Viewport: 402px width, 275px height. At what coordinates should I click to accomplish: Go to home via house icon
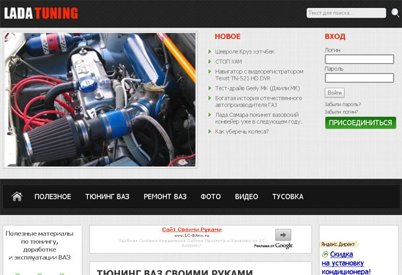pyautogui.click(x=17, y=197)
